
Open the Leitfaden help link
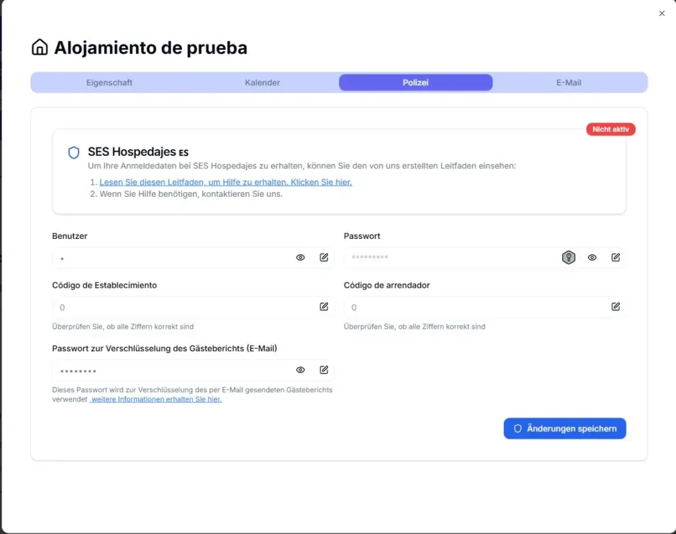click(224, 182)
